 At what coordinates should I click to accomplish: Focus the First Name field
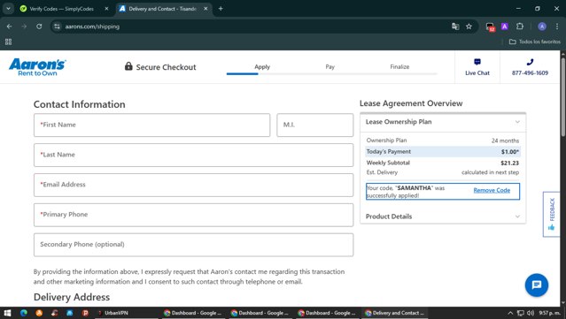(152, 125)
